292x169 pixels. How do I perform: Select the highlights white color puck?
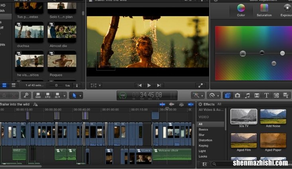[x=282, y=53]
